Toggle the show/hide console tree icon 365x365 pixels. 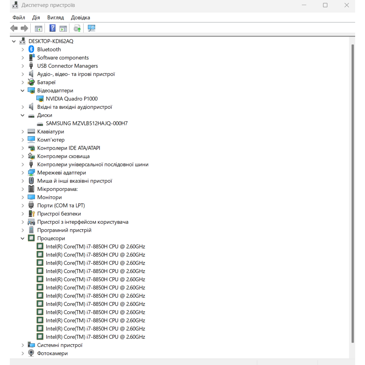click(x=38, y=28)
